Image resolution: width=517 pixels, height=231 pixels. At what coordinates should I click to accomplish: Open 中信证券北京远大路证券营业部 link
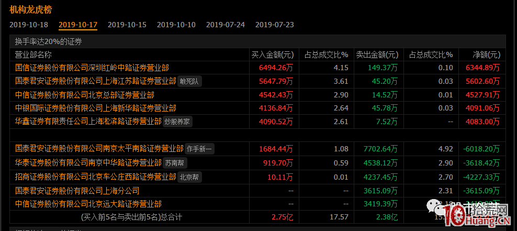click(x=88, y=204)
